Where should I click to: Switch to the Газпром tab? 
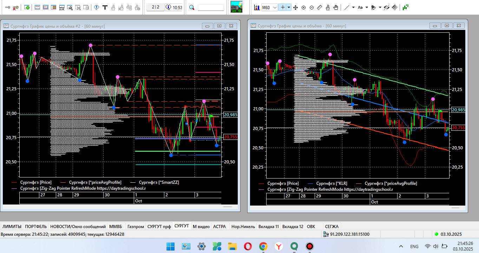tap(136, 227)
